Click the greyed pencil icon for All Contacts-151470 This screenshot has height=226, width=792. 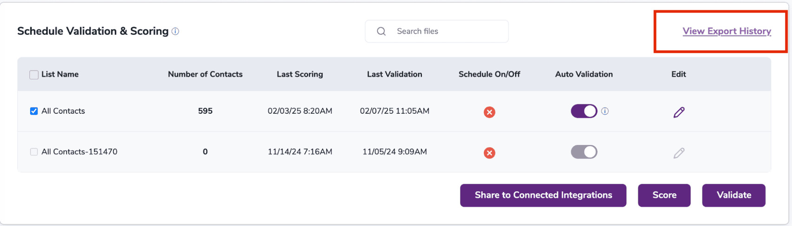(x=679, y=153)
